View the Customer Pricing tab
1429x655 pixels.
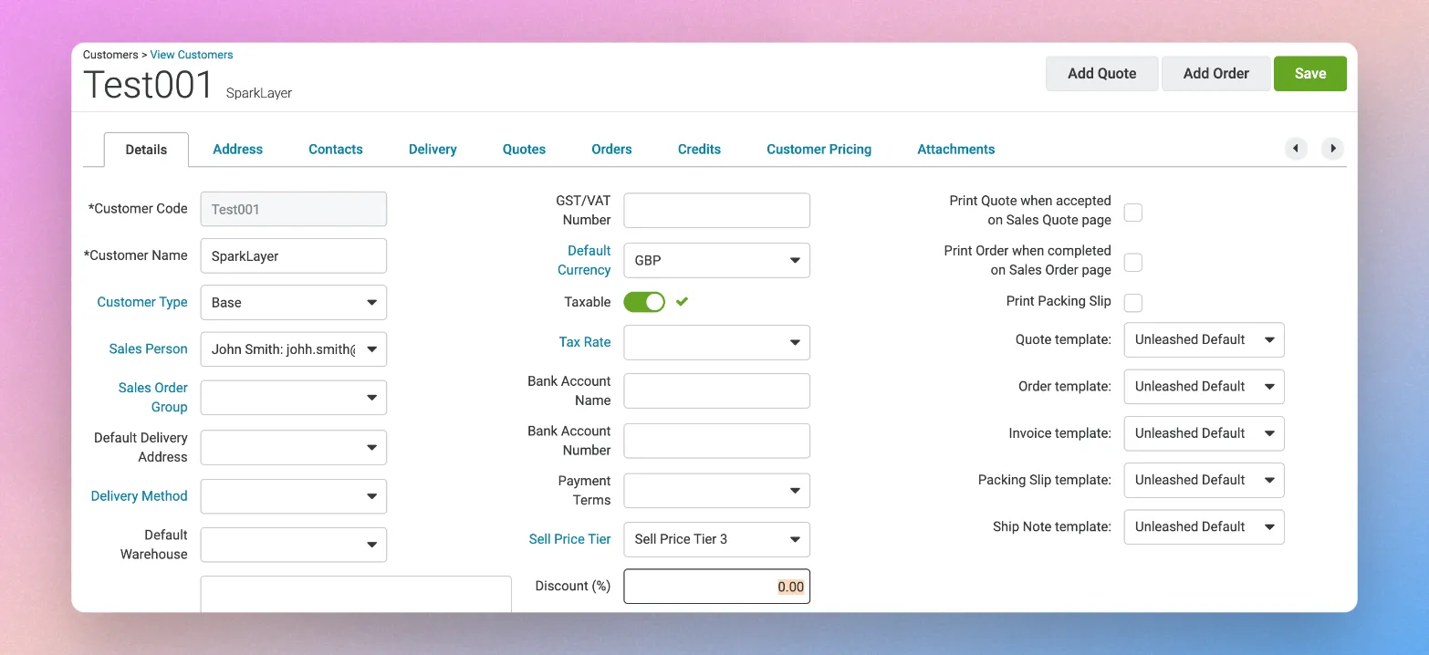pyautogui.click(x=819, y=150)
